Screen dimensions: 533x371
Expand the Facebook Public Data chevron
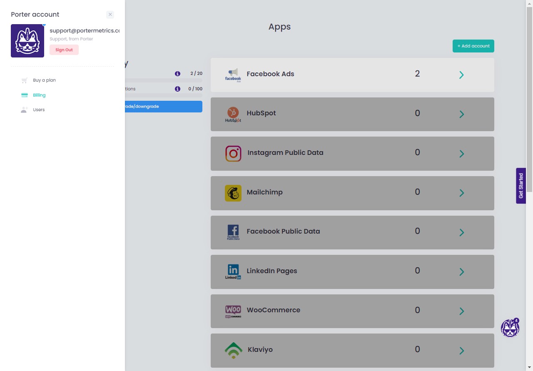[461, 233]
